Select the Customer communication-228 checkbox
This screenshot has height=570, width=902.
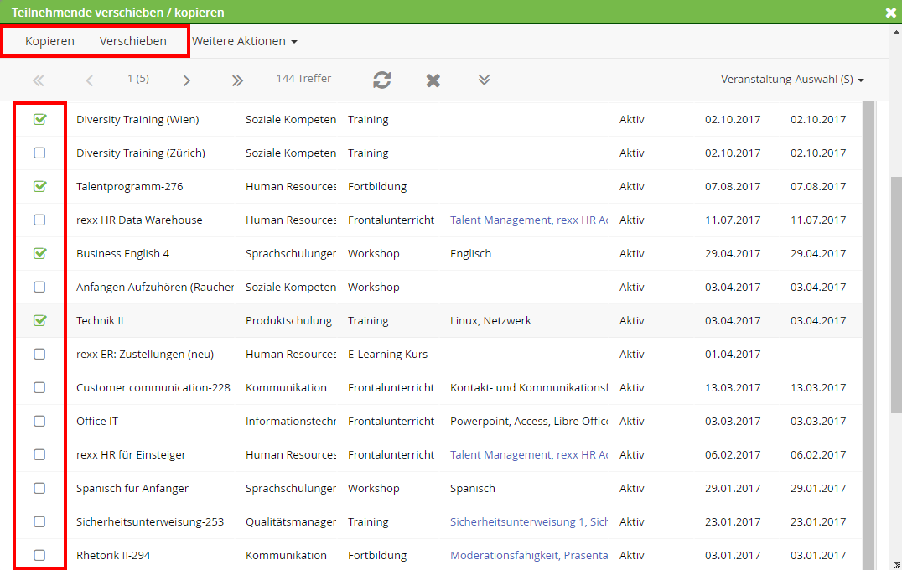(39, 387)
